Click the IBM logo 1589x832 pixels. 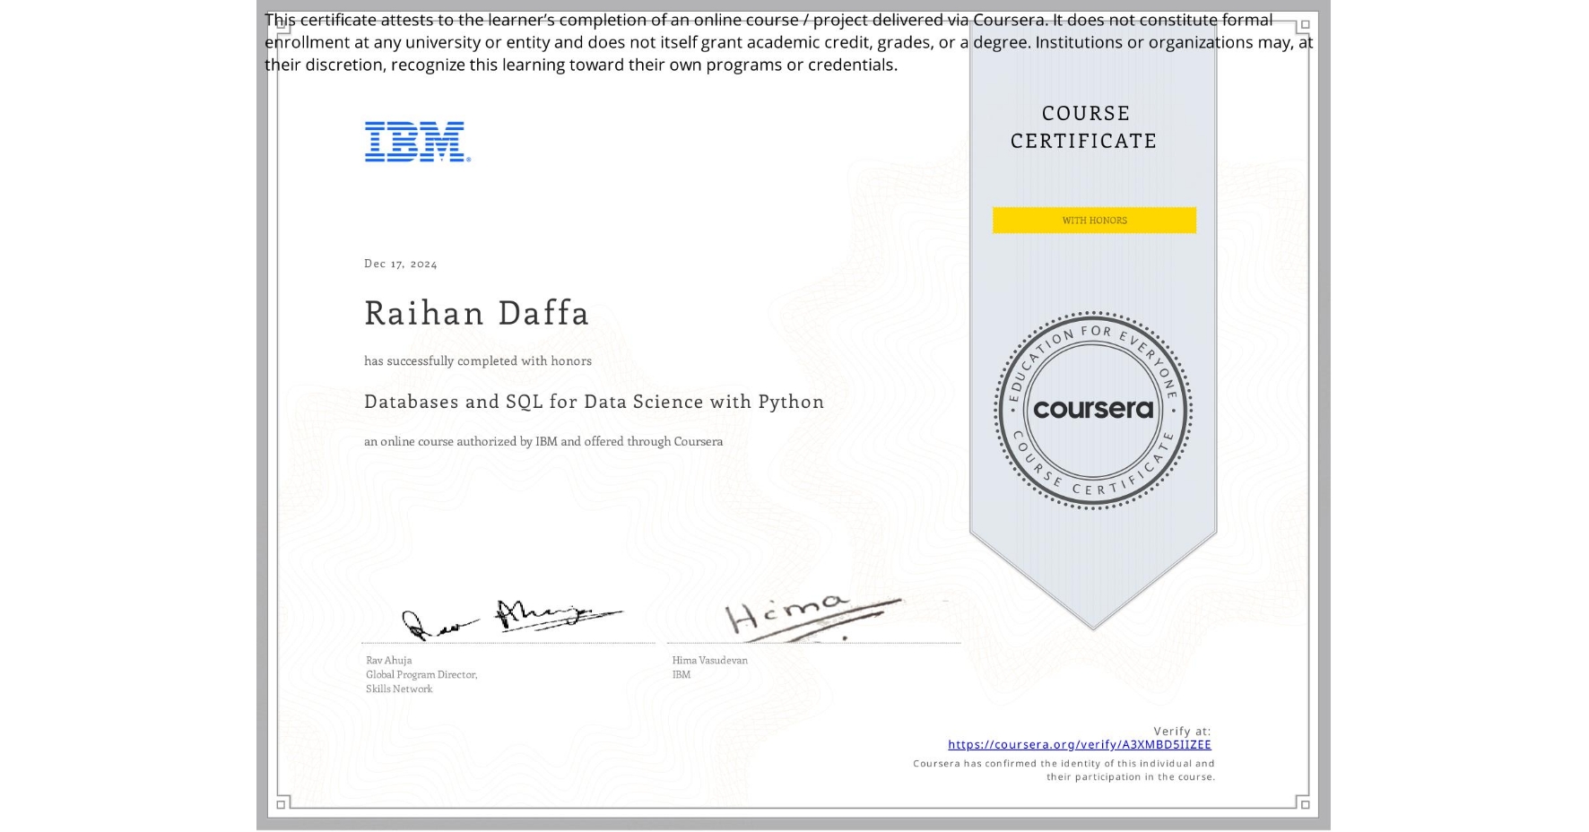[417, 142]
